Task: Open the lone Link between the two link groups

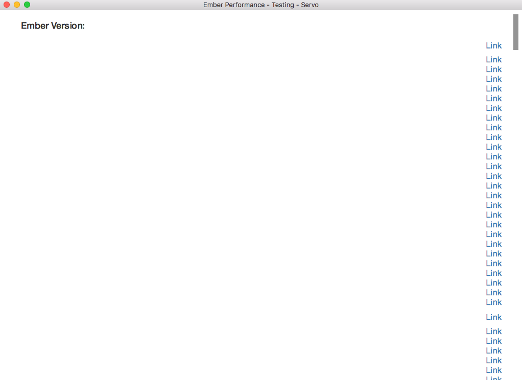Action: pyautogui.click(x=494, y=317)
